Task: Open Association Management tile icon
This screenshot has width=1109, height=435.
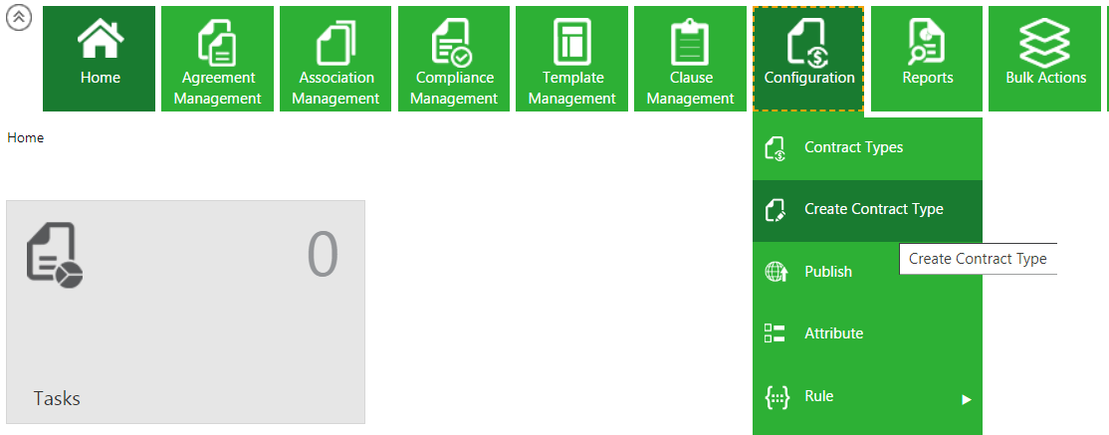Action: [335, 43]
